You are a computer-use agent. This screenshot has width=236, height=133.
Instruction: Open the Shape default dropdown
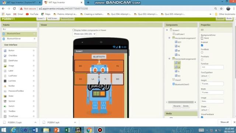click(x=205, y=110)
